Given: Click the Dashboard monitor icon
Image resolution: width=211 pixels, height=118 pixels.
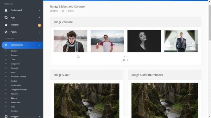Looking at the screenshot, I should point(6,10).
